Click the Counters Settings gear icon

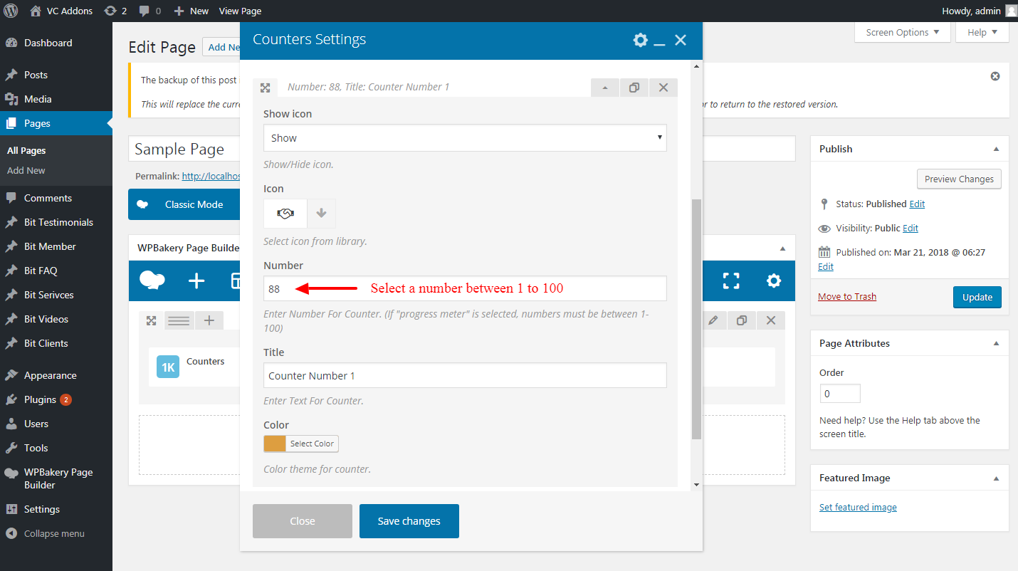(x=640, y=40)
